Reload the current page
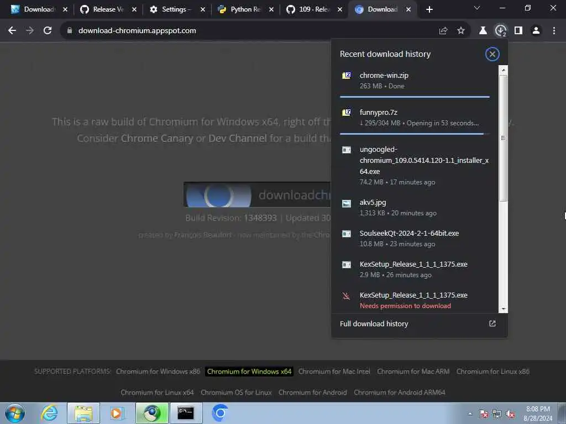Screen dimensions: 566x424 click(x=48, y=31)
